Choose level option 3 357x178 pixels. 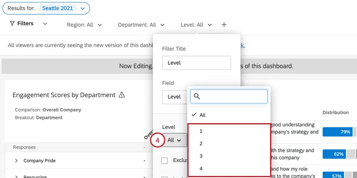coord(201,156)
